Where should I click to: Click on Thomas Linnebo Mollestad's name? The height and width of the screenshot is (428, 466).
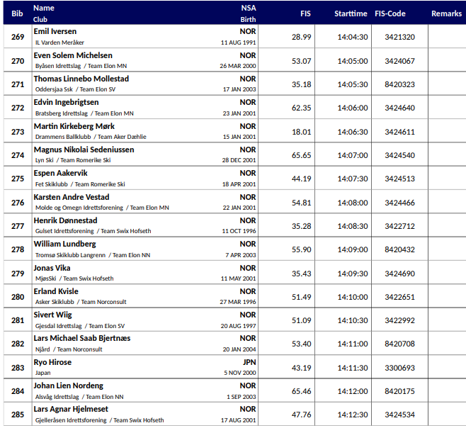coord(81,79)
